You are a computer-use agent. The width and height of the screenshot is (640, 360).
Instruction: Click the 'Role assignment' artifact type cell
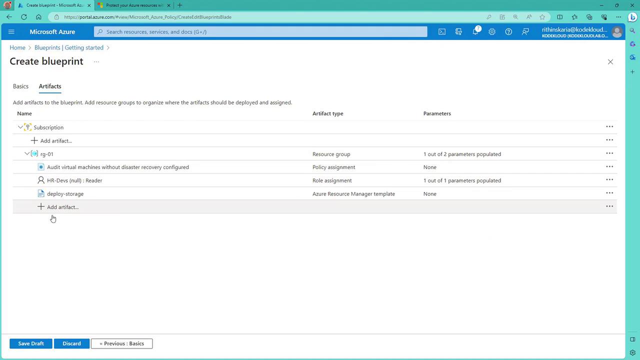tap(332, 180)
